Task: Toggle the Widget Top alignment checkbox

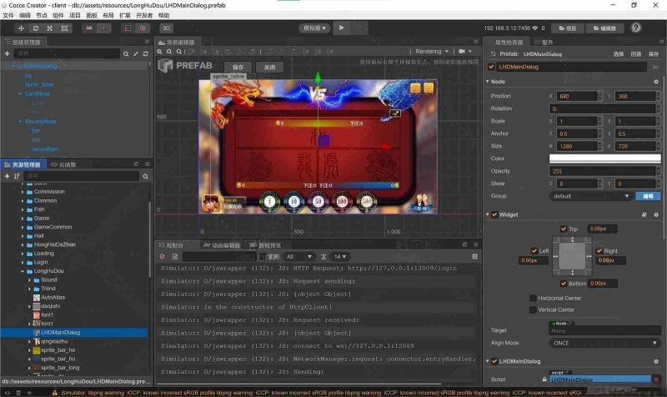Action: 564,229
